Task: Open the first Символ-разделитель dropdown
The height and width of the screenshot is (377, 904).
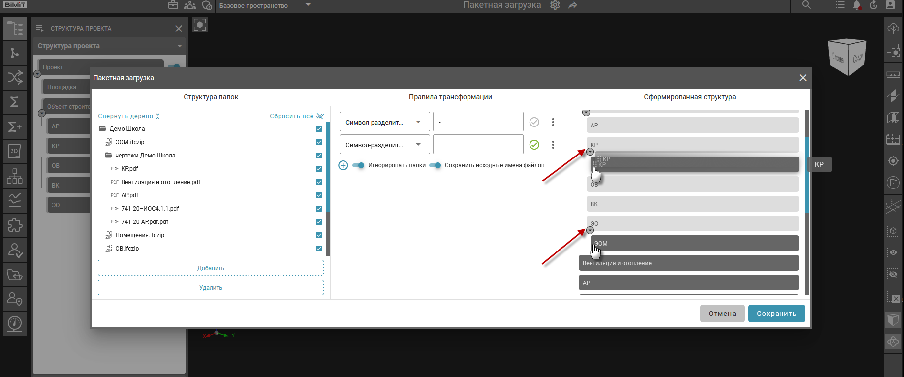Action: click(384, 122)
